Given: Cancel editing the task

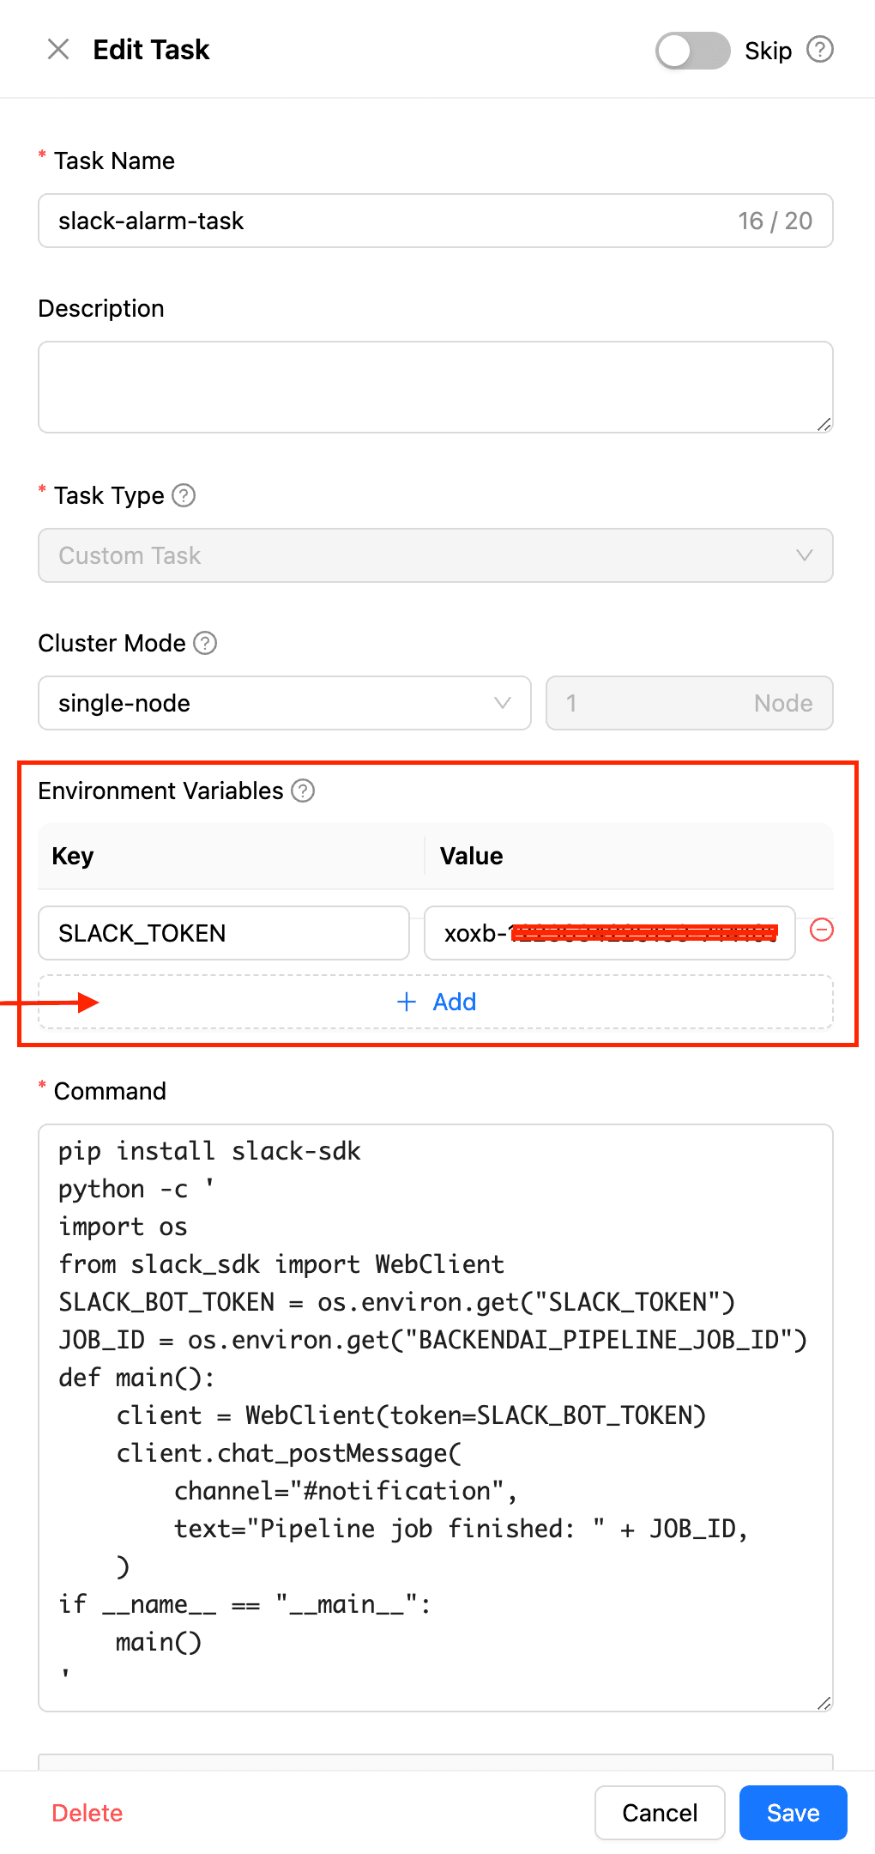Looking at the screenshot, I should (660, 1813).
